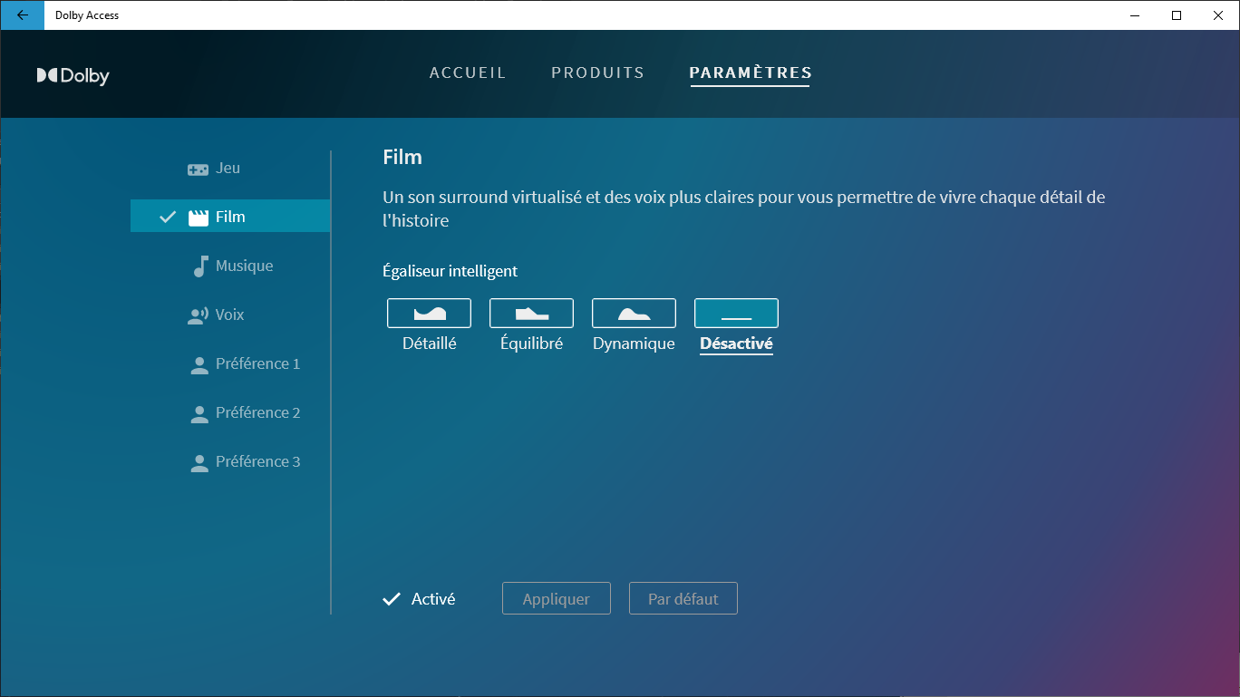
Task: Click the Appliquer button
Action: [x=557, y=599]
